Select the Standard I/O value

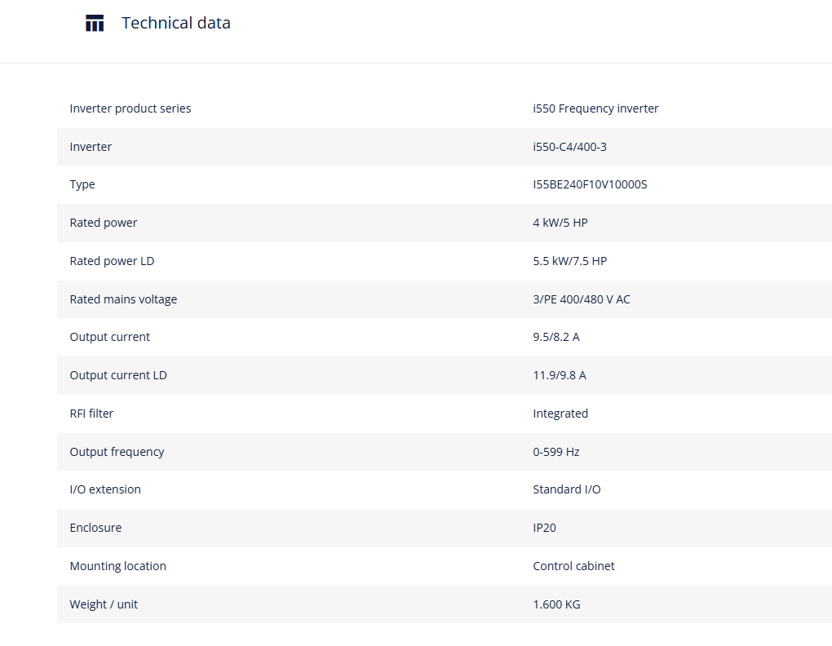click(x=566, y=489)
